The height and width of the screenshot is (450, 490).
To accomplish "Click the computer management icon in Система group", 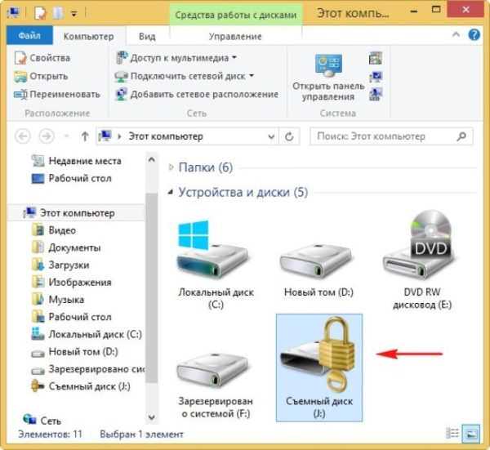I will [376, 95].
